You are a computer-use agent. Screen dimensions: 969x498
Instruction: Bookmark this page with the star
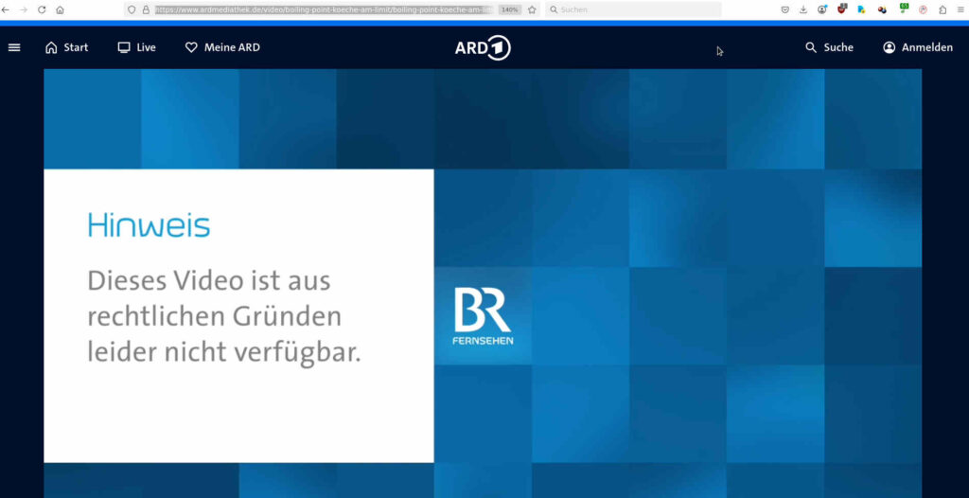[x=532, y=9]
